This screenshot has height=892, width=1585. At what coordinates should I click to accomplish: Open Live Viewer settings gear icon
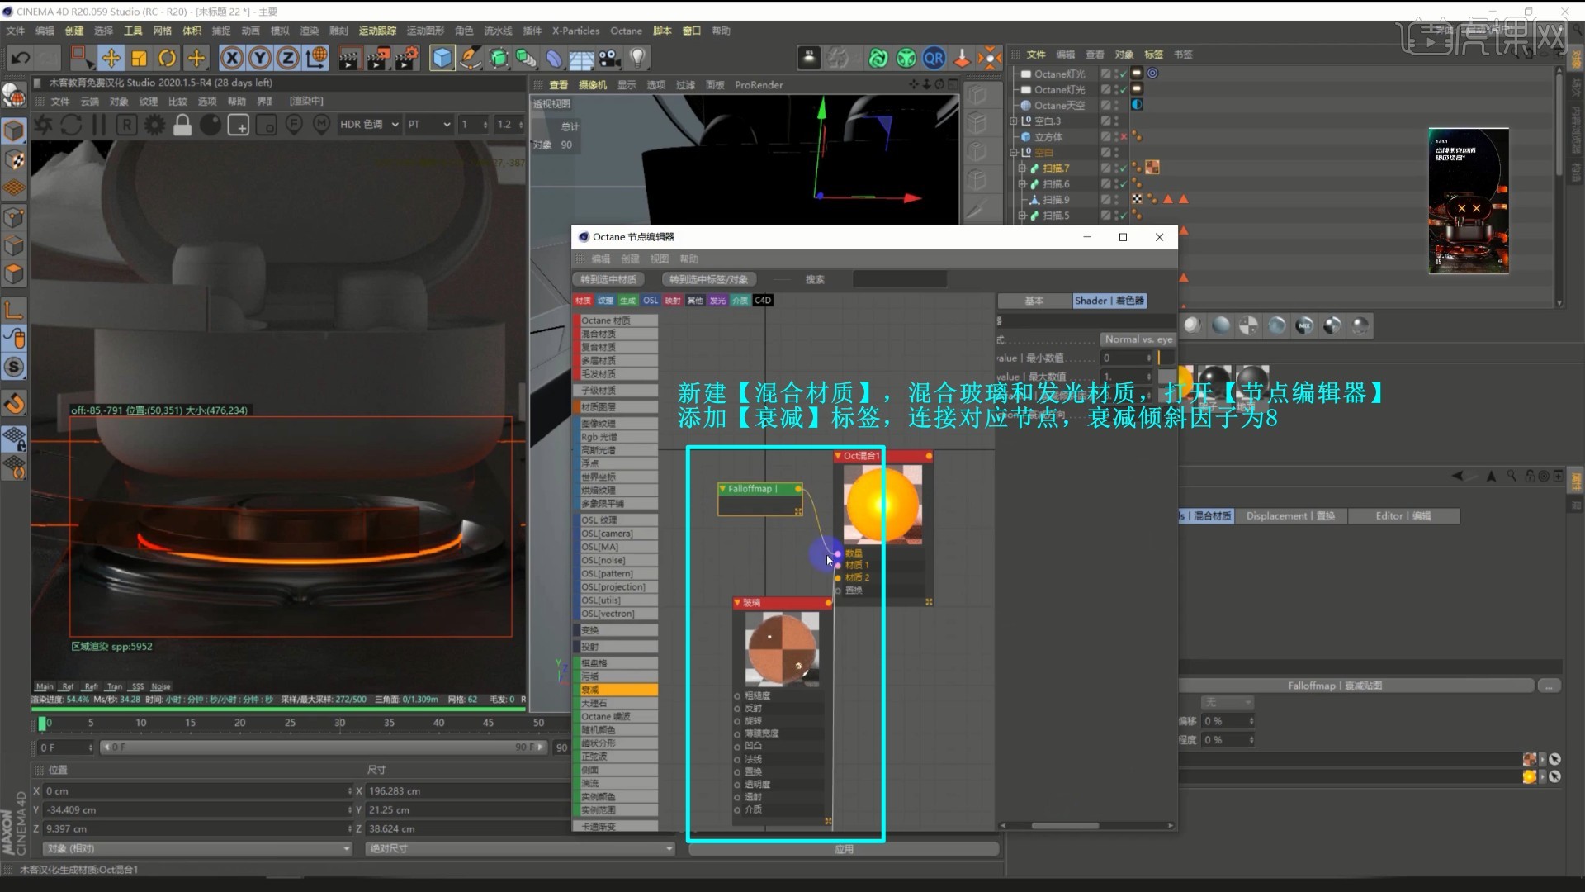tap(154, 125)
